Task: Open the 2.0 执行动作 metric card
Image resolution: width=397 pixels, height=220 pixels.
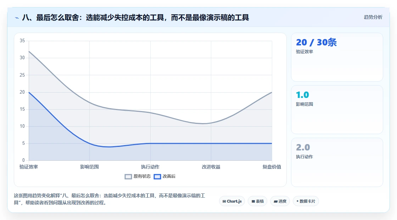Action: [x=337, y=162]
